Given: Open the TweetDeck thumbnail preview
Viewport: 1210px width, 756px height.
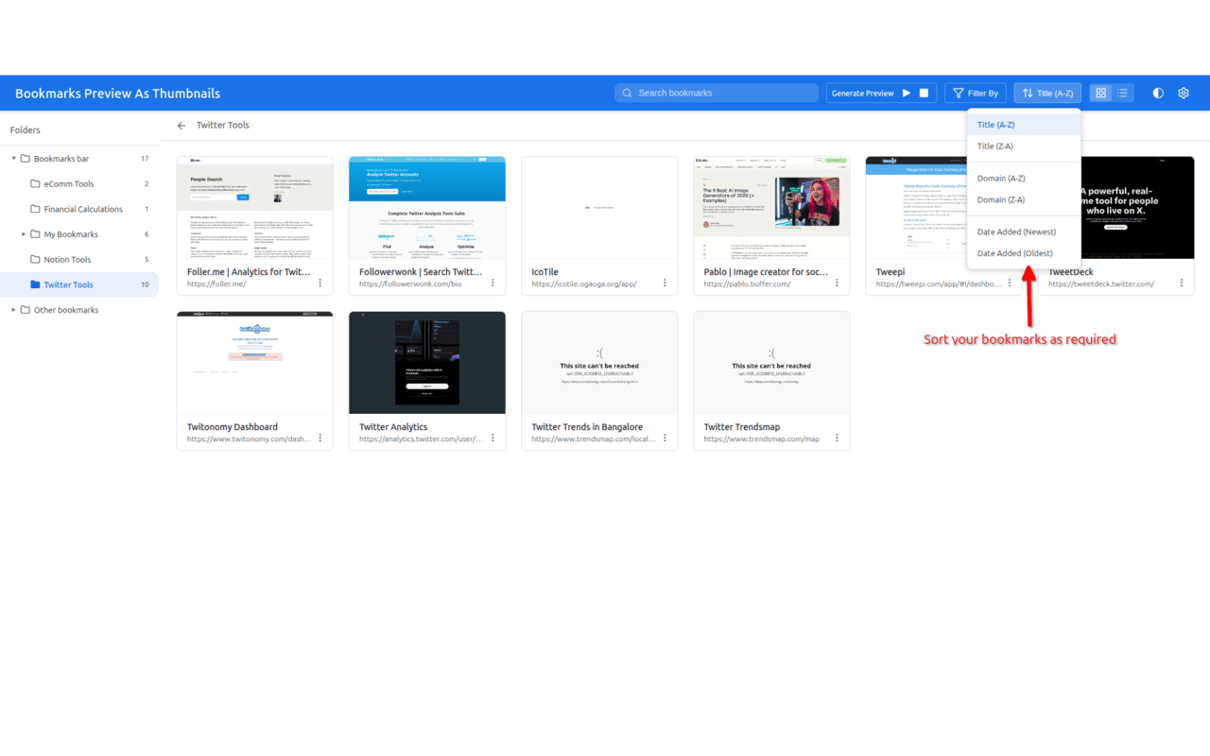Looking at the screenshot, I should 1137,208.
